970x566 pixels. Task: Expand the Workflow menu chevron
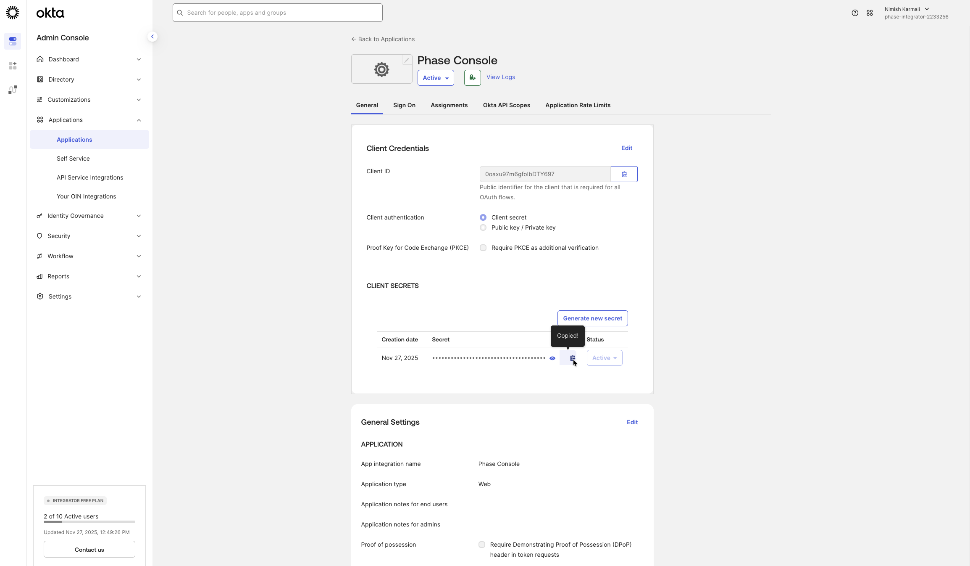139,256
